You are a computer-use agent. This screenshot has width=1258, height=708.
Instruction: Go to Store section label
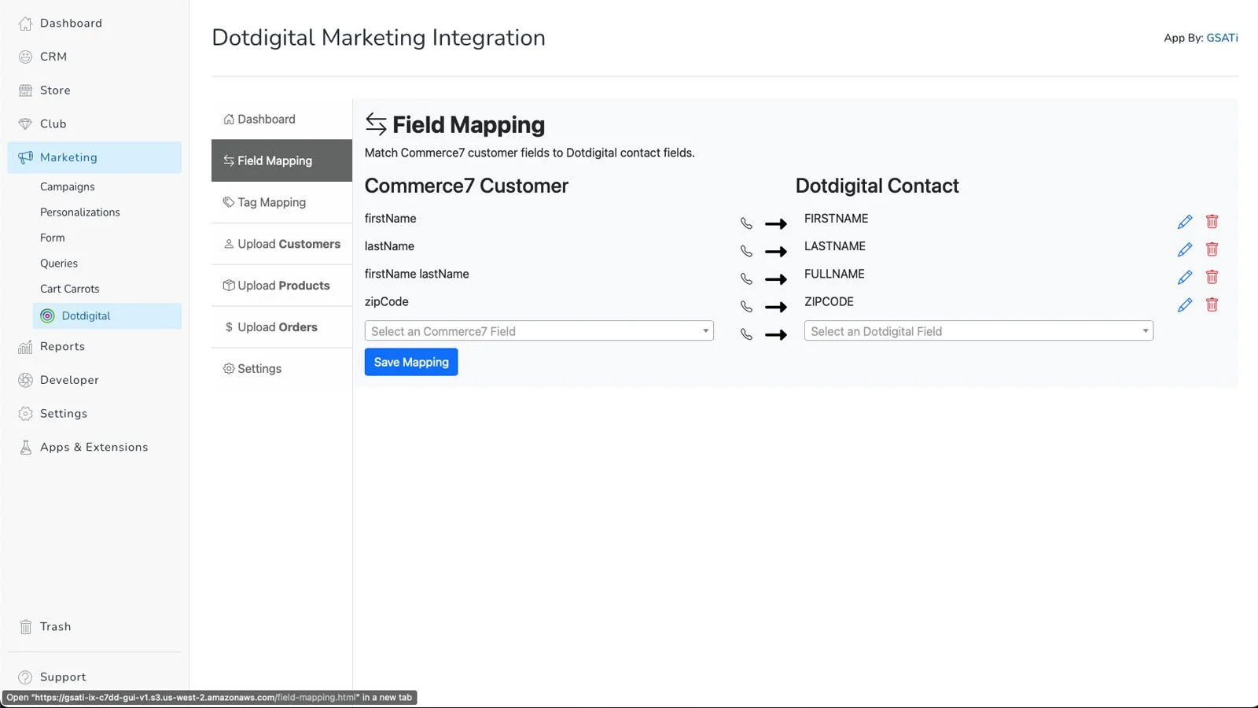pos(55,90)
